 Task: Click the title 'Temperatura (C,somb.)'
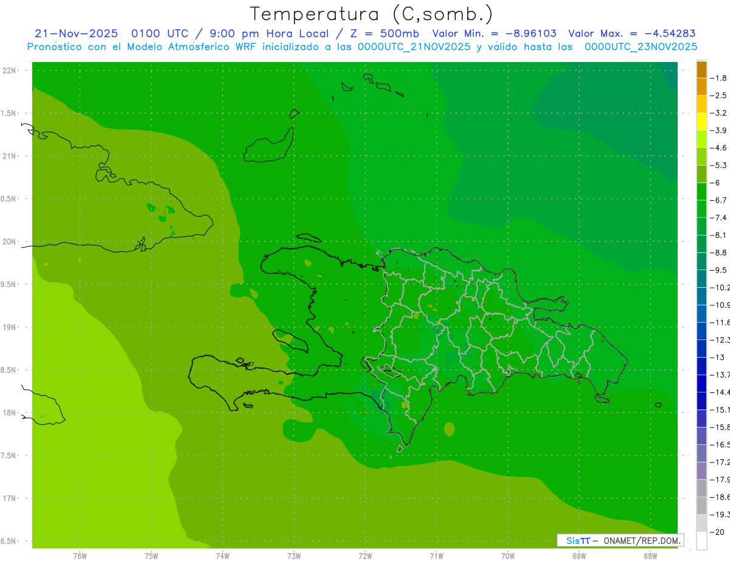point(372,14)
